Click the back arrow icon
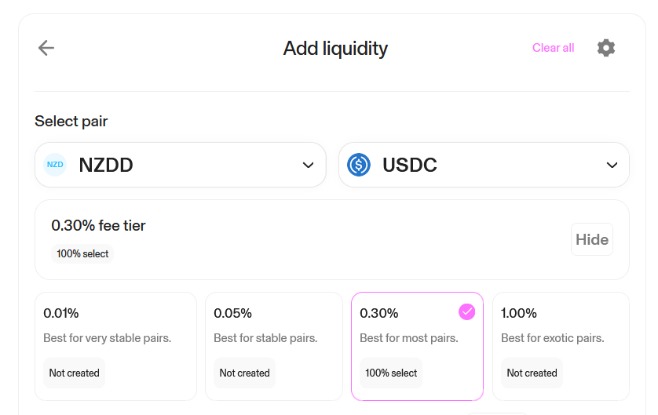658x415 pixels. (x=46, y=48)
